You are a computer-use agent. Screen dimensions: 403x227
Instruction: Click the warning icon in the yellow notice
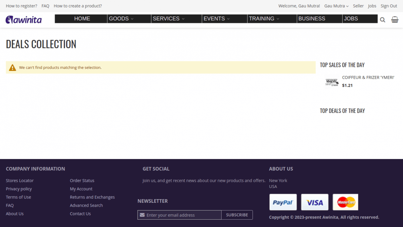pos(12,68)
